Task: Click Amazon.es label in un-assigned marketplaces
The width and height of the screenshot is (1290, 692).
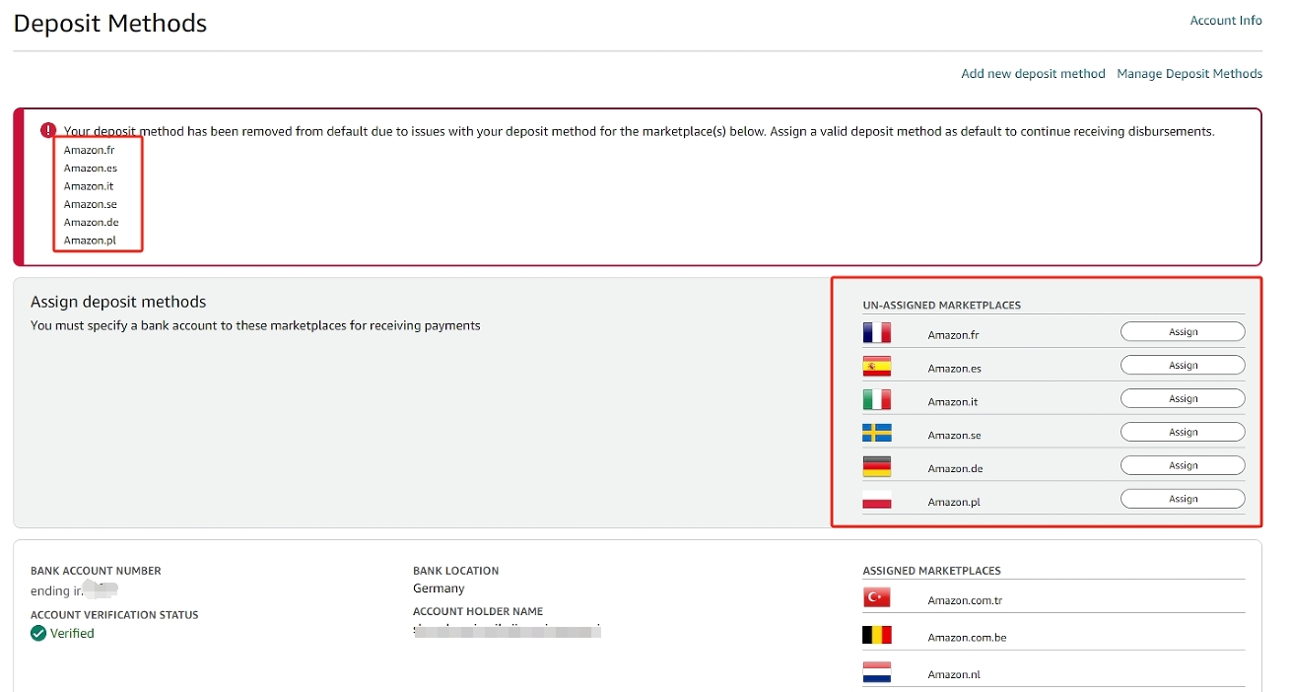Action: click(x=954, y=369)
